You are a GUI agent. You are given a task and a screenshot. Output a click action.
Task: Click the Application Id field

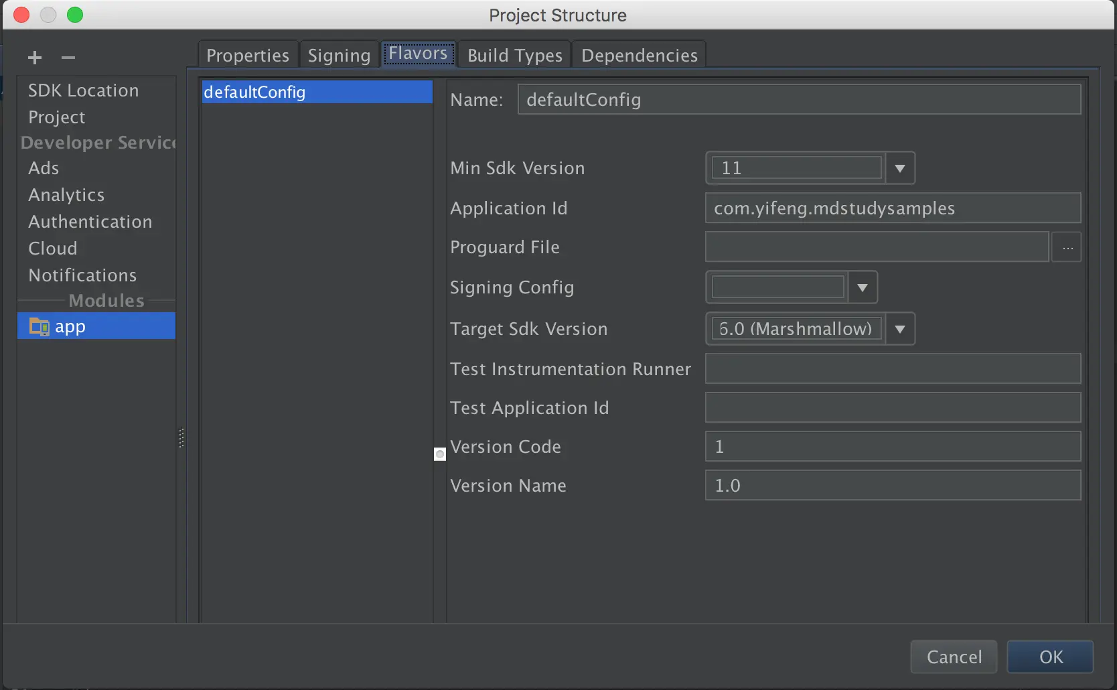pos(893,208)
